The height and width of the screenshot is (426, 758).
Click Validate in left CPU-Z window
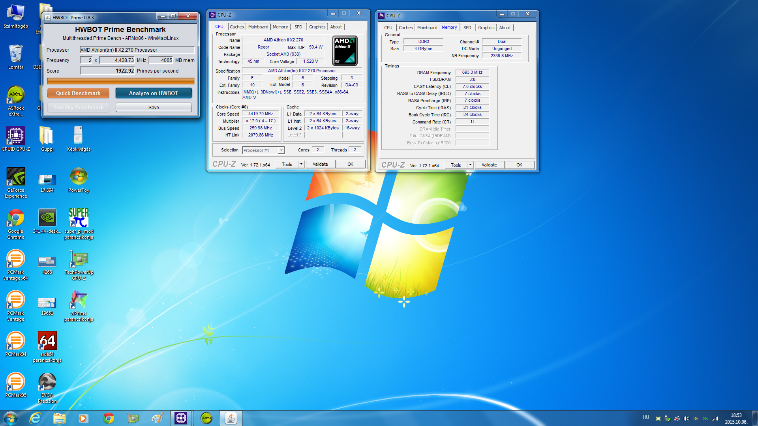tap(320, 164)
